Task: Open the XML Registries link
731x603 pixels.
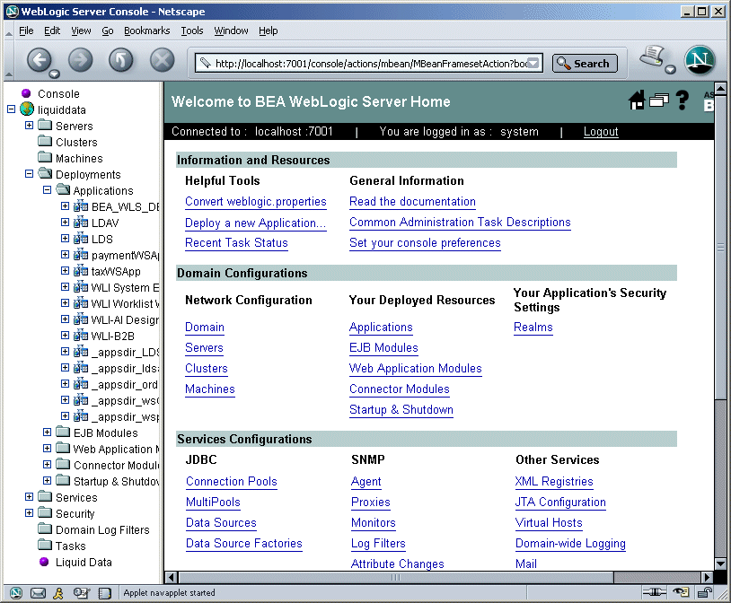Action: point(554,482)
